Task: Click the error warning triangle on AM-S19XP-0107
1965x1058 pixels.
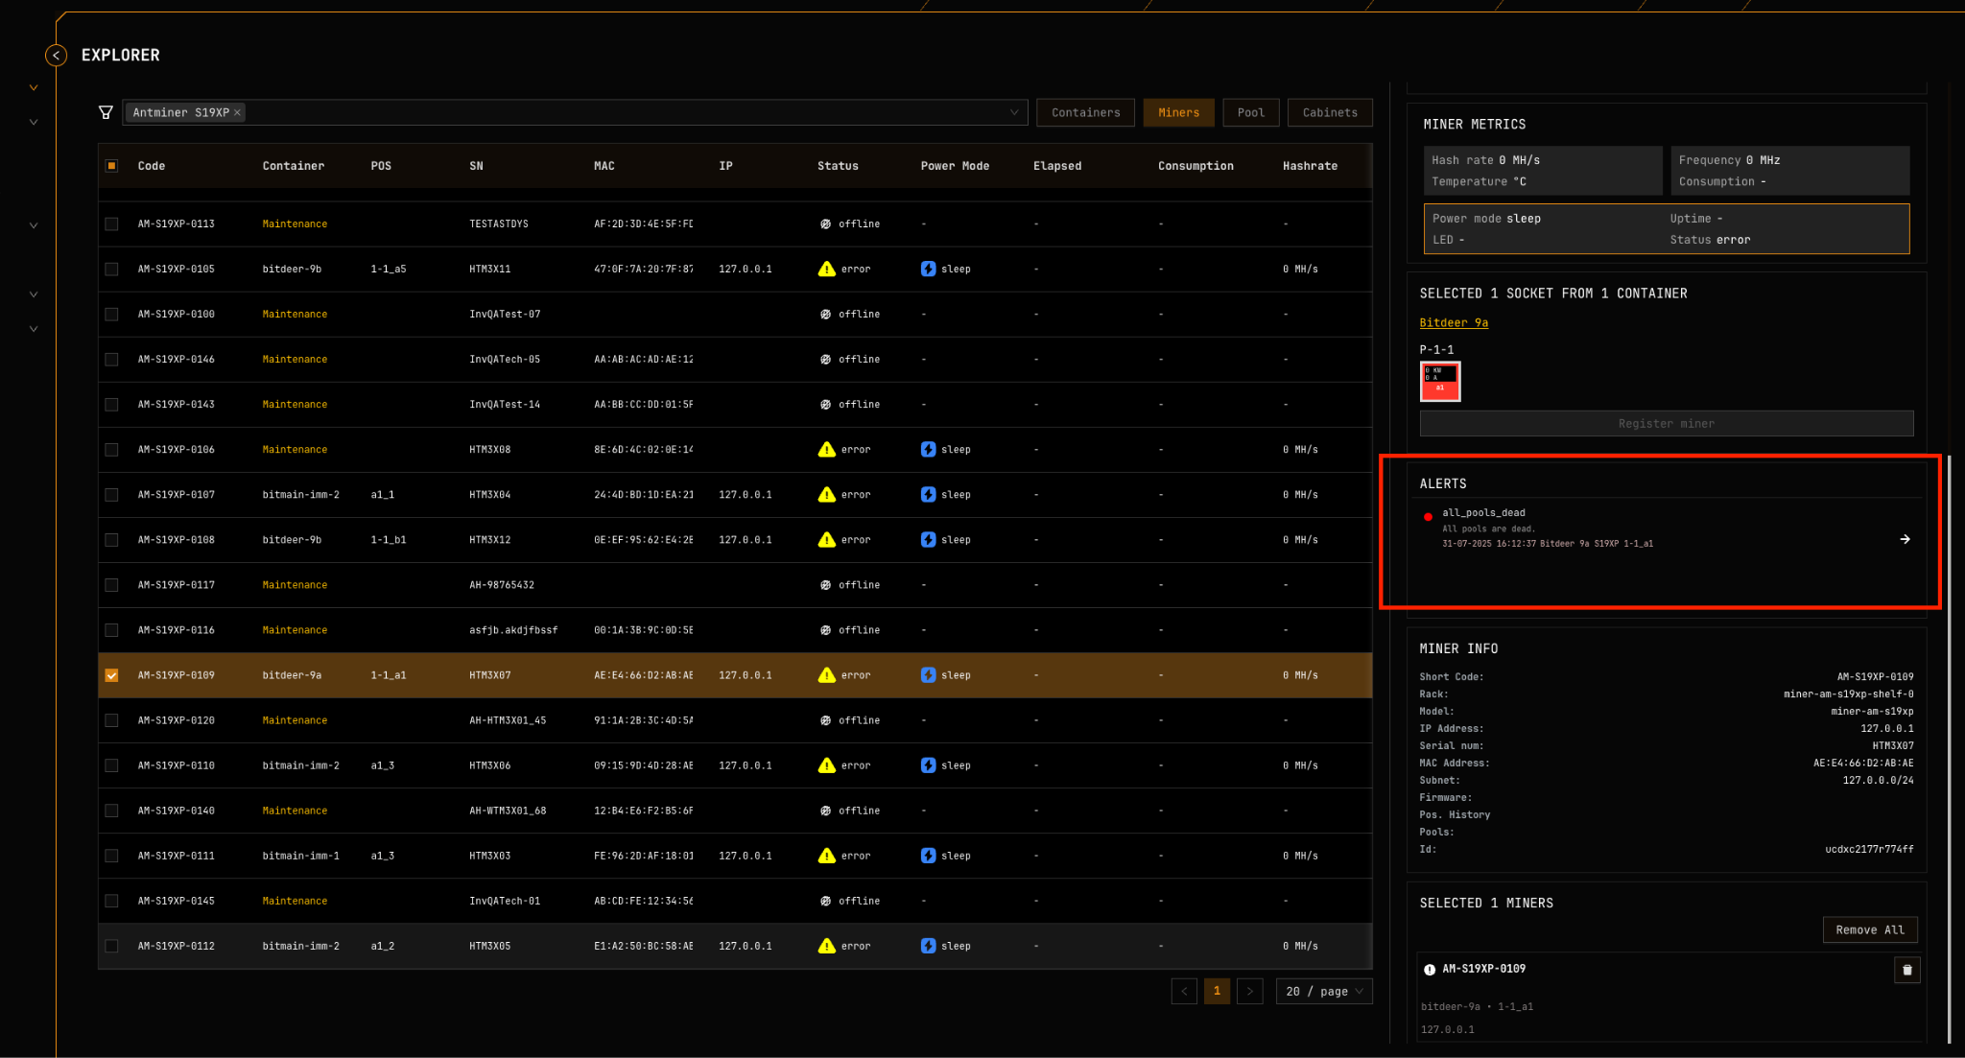Action: [x=826, y=494]
